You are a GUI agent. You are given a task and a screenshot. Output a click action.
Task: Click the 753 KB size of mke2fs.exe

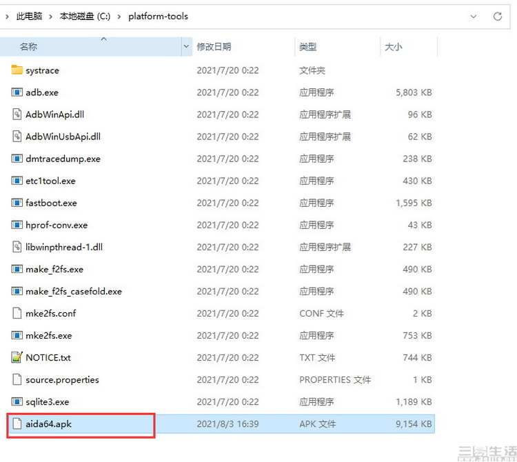point(418,335)
